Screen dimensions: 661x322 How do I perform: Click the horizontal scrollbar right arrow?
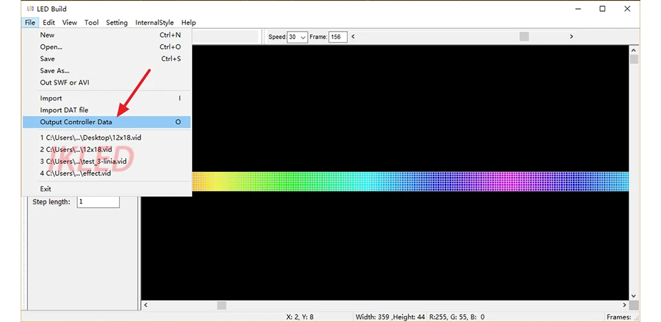click(625, 305)
